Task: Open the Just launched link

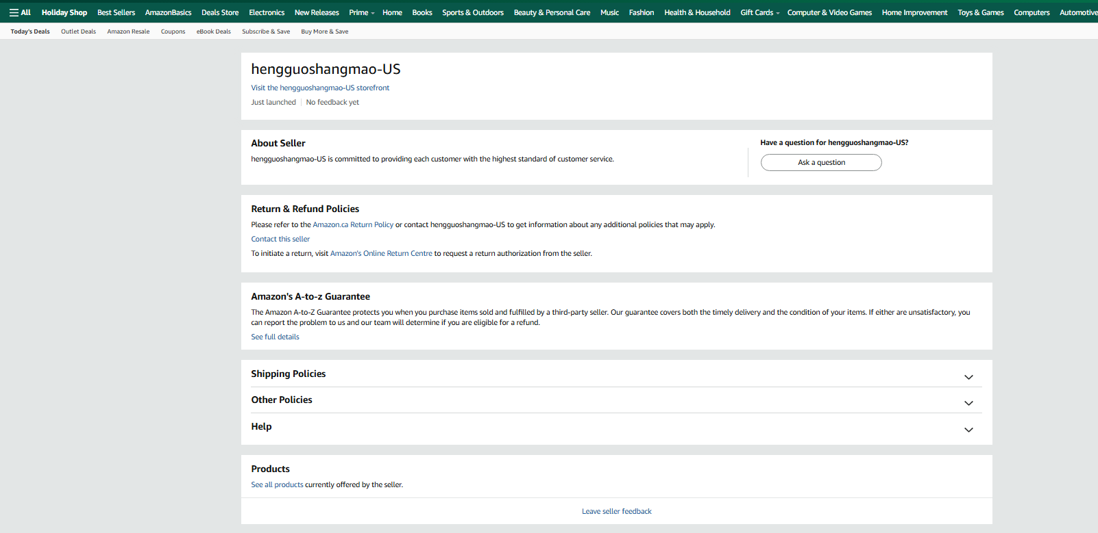Action: click(x=273, y=102)
